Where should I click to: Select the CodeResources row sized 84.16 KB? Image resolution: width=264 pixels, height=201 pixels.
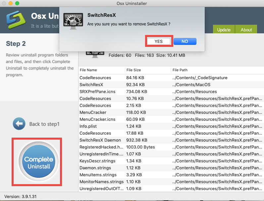point(171,78)
